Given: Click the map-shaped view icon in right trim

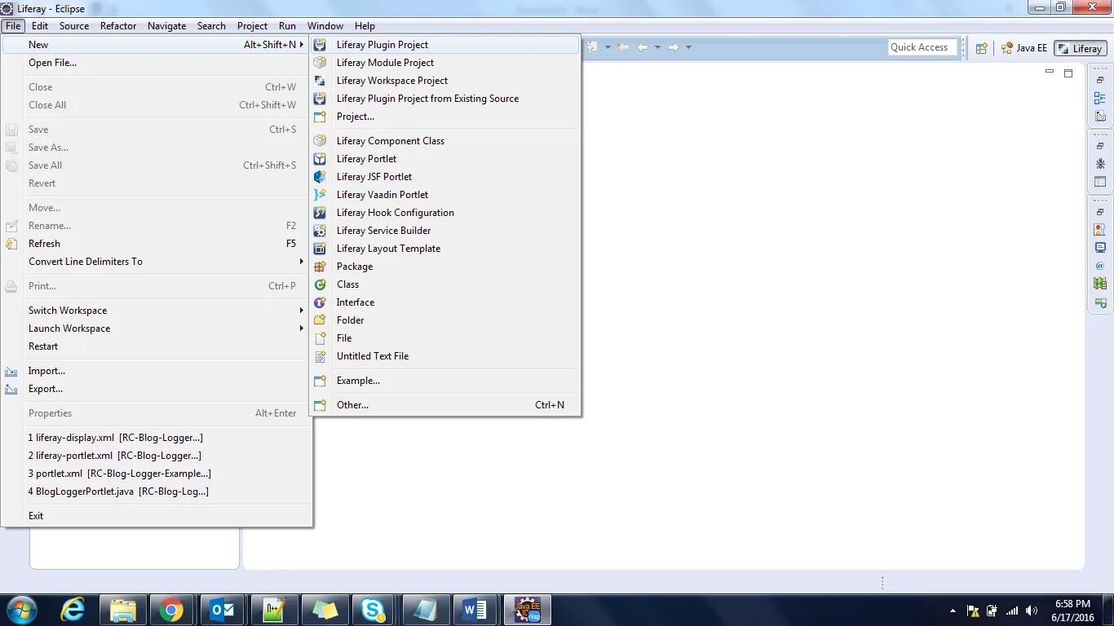Looking at the screenshot, I should 1100,284.
